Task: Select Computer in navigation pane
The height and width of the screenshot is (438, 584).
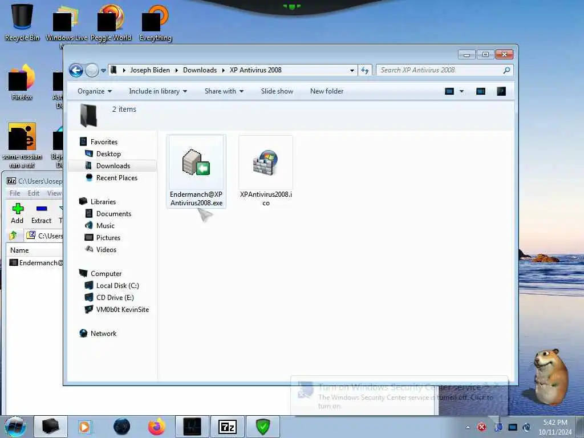Action: [106, 274]
